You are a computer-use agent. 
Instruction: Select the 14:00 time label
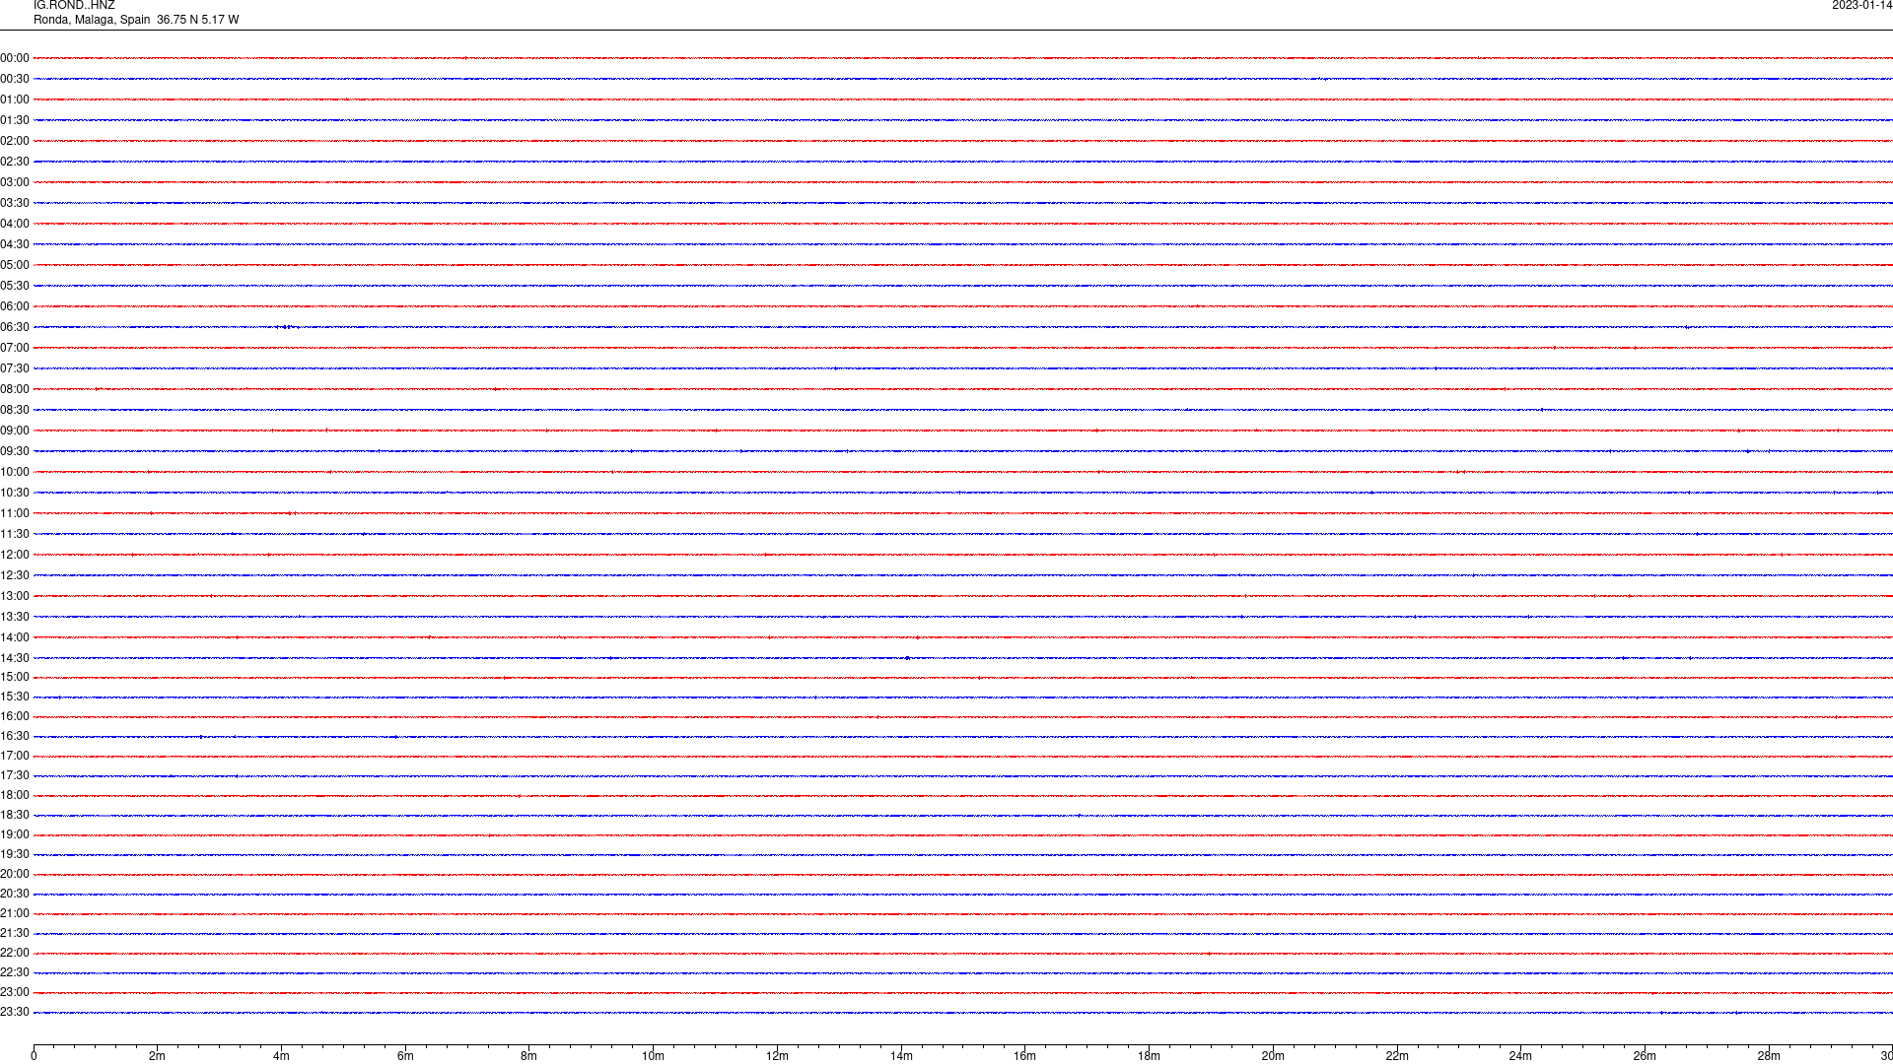point(15,637)
